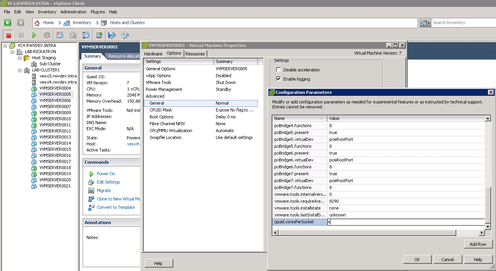
Task: Open Snapshot Manager from the toolbar
Action: pyautogui.click(x=86, y=35)
